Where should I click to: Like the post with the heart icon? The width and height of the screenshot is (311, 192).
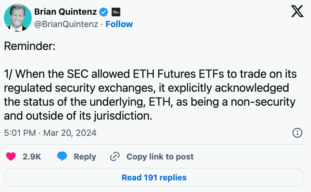11,156
